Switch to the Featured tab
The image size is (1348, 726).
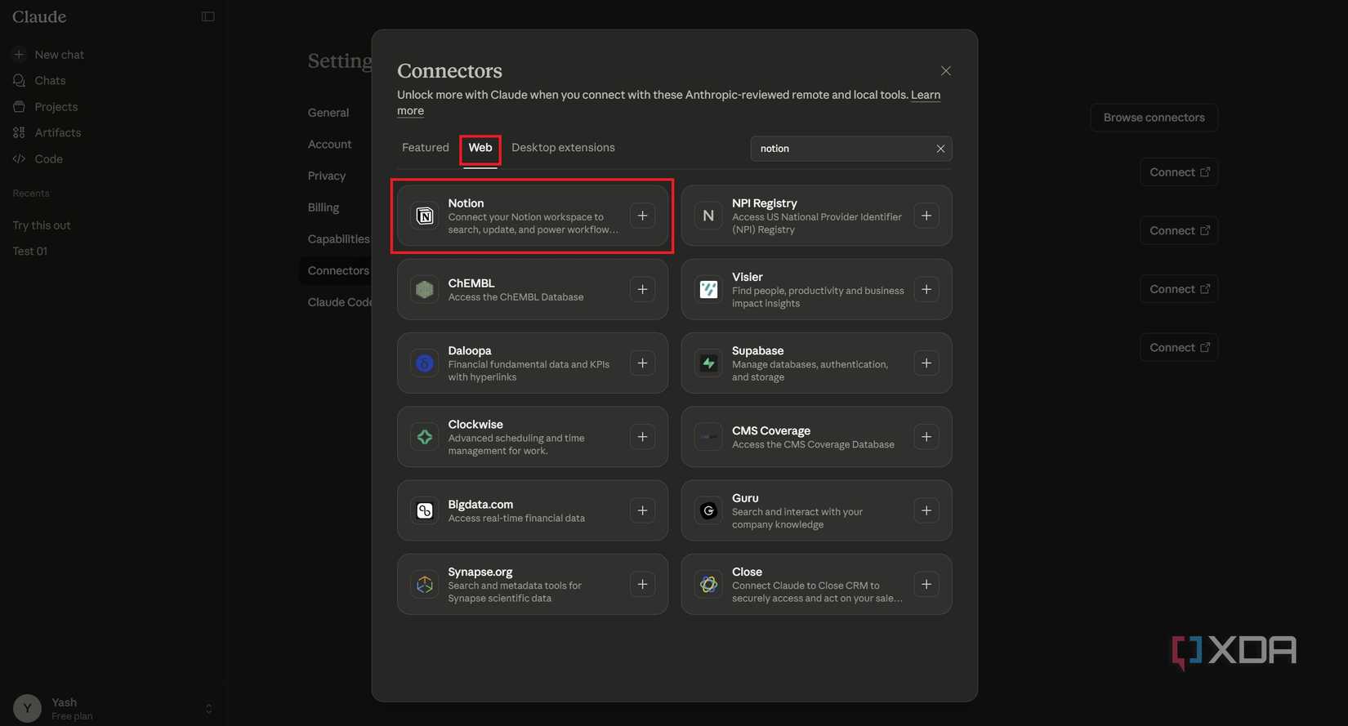(x=426, y=148)
